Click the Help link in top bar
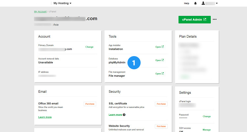Screen dimensions: 247x132 186,3
